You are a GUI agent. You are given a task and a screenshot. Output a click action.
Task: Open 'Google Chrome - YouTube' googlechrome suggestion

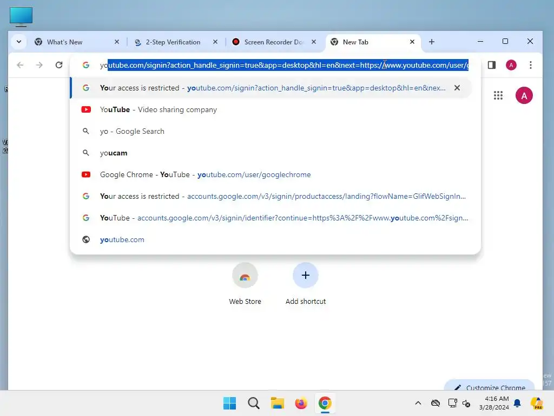tap(271, 174)
